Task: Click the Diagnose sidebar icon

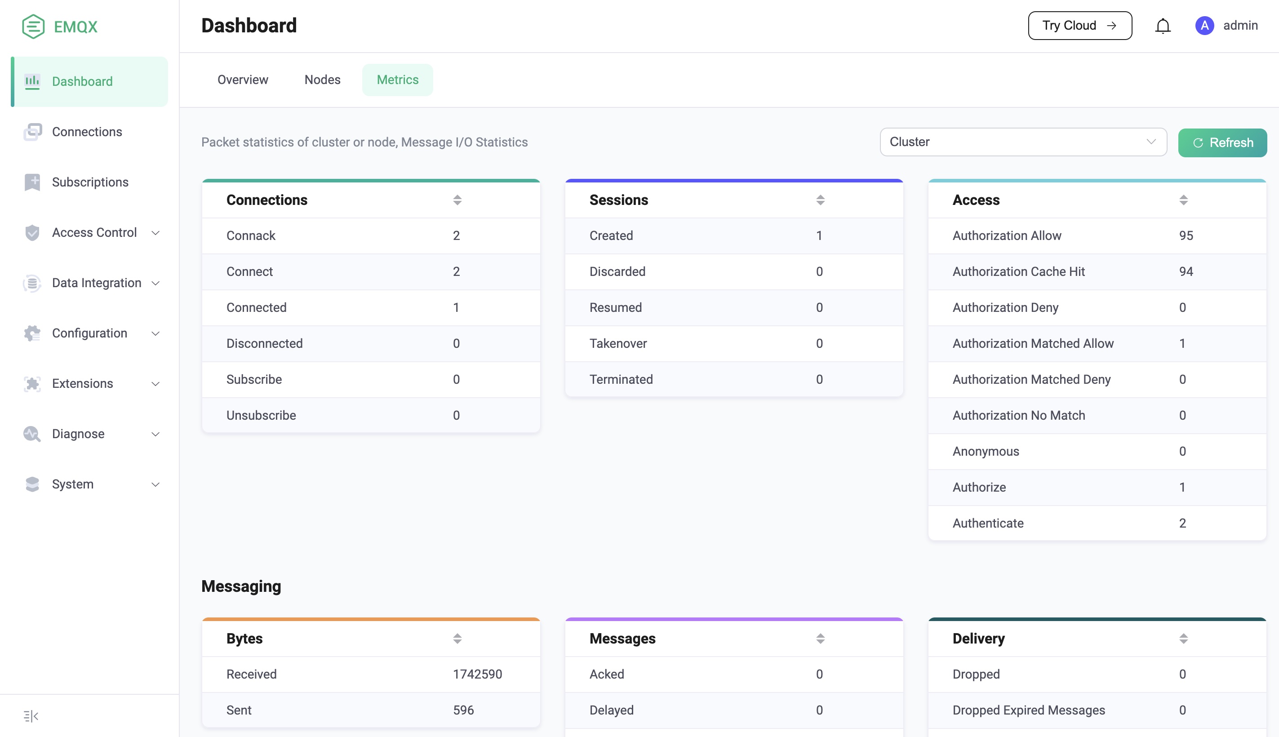Action: (32, 434)
